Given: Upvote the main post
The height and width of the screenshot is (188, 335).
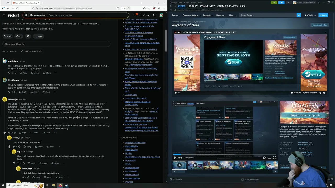Looking at the screenshot, I should click(x=5, y=36).
